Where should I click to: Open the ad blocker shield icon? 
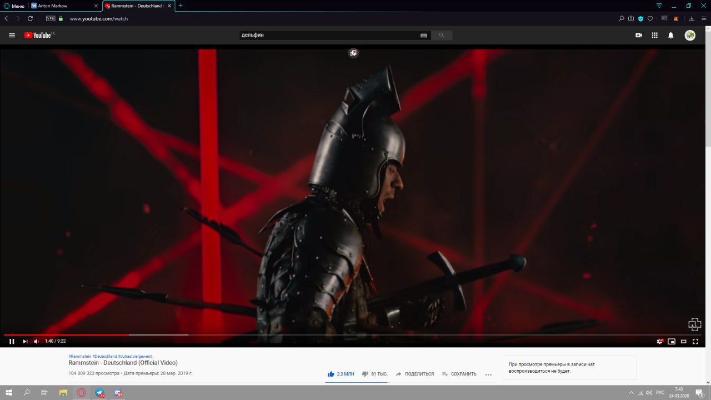640,18
